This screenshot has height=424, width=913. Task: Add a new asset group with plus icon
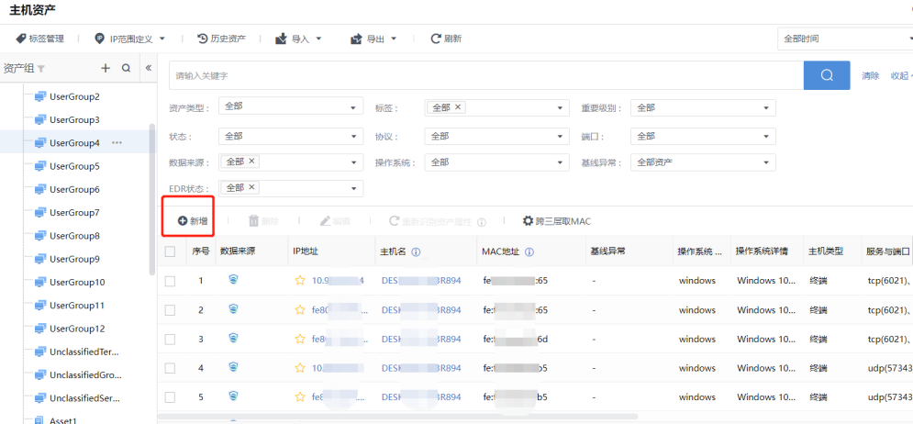(x=106, y=68)
